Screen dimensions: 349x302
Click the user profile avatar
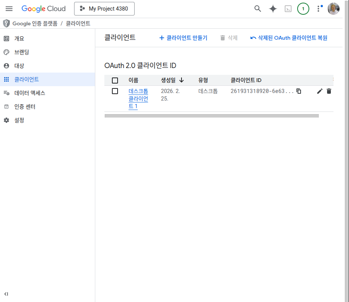[333, 9]
